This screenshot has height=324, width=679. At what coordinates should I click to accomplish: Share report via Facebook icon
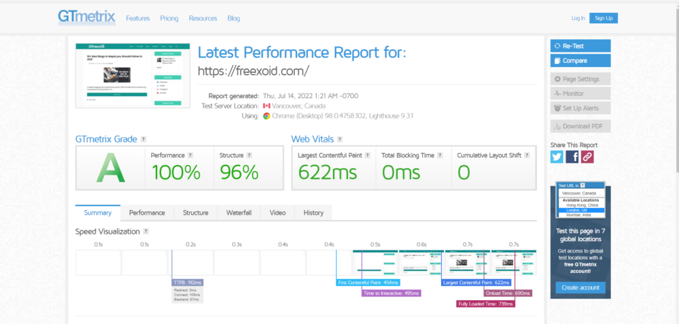tap(572, 156)
